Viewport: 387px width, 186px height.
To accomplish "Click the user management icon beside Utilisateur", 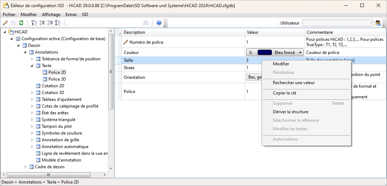I will click(x=378, y=23).
